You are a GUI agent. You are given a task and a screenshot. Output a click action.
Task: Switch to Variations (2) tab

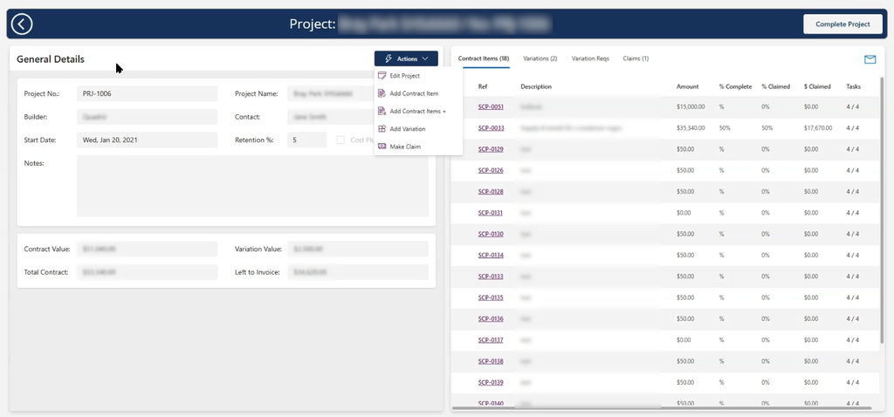click(540, 58)
